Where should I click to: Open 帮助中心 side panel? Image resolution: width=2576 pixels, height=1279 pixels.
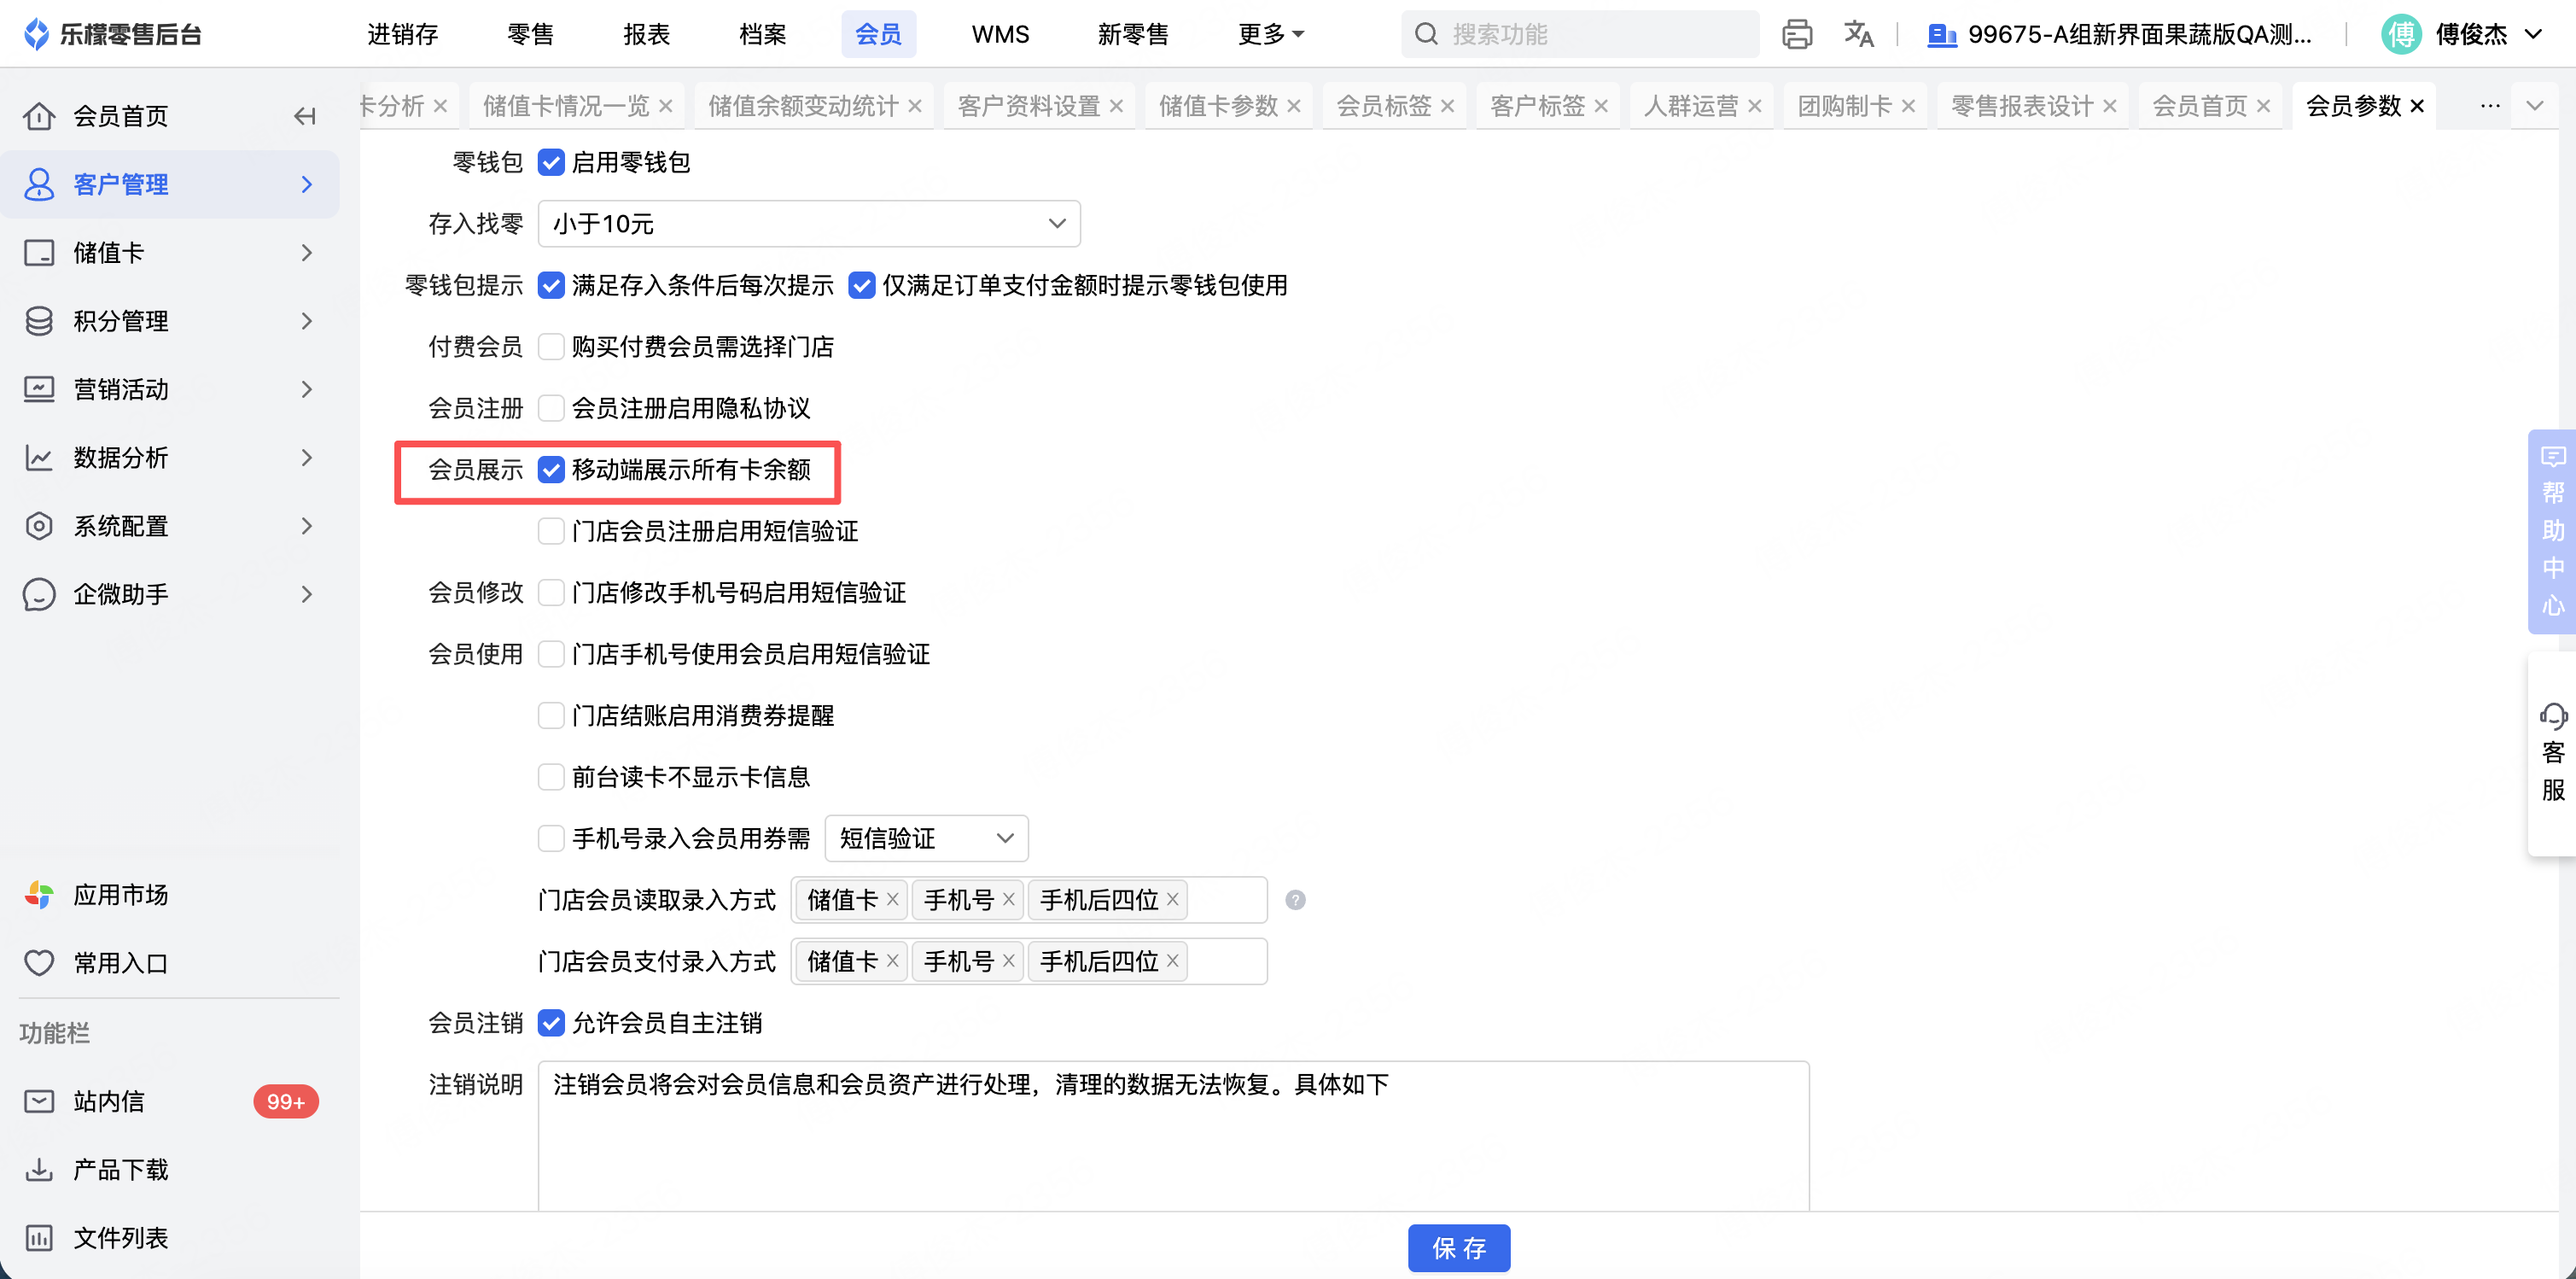point(2552,531)
